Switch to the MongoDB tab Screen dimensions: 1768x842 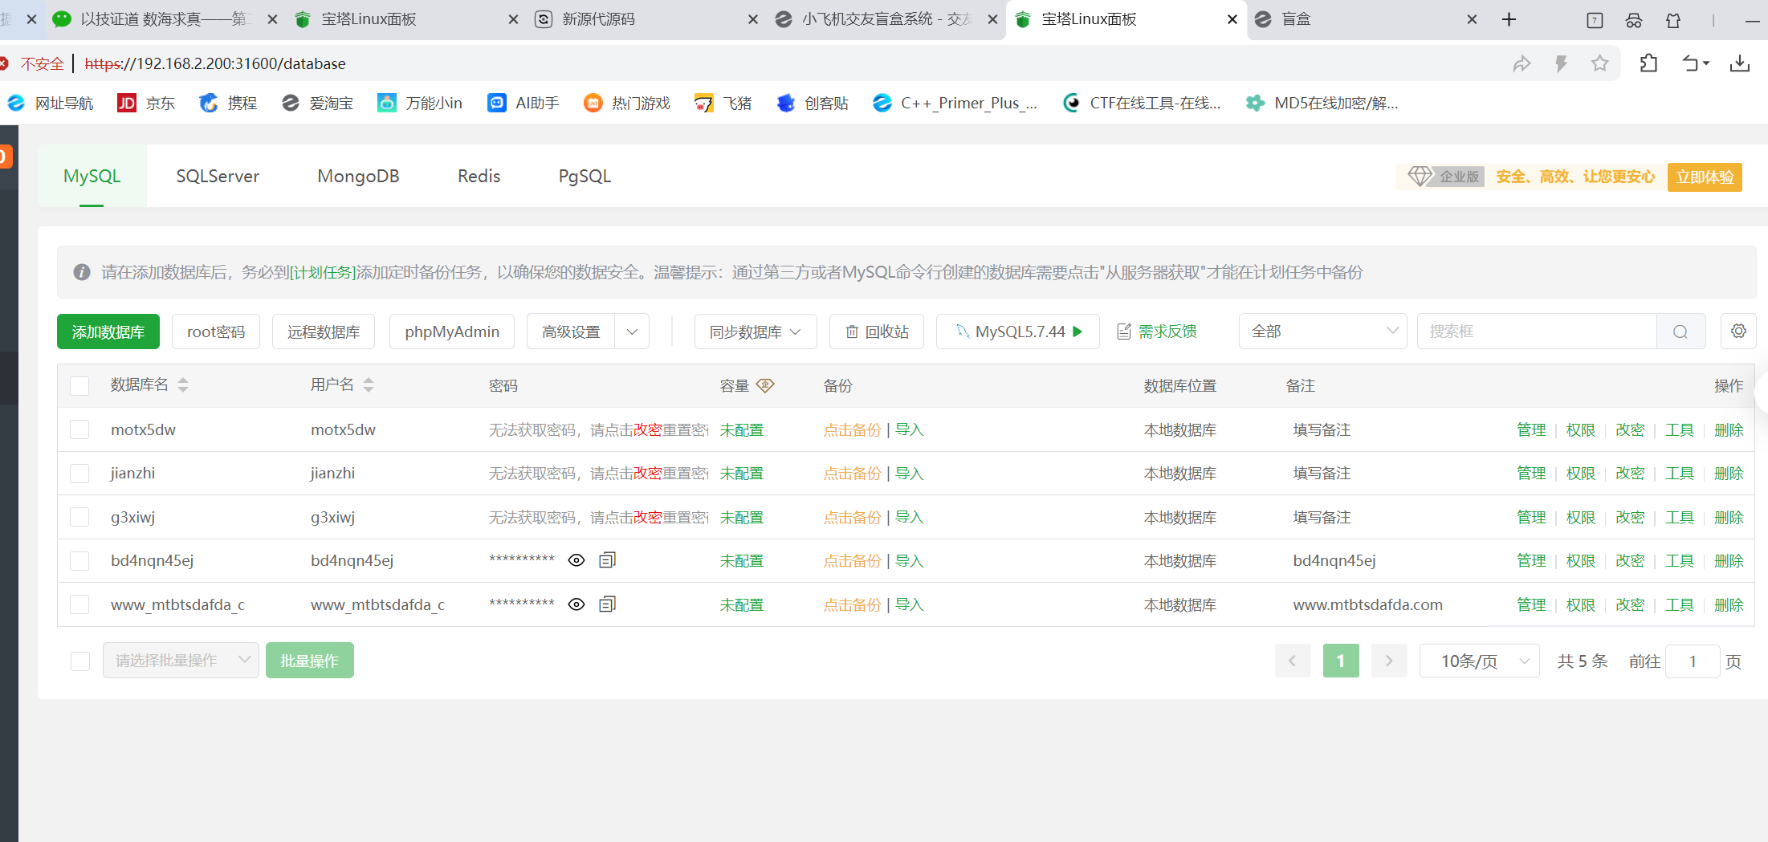pyautogui.click(x=359, y=176)
